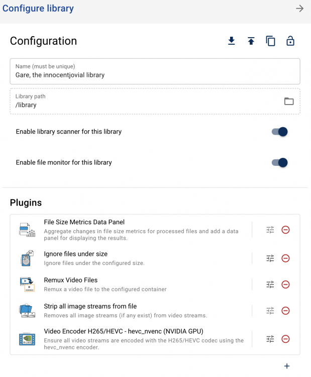Open settings for File Size Metrics plugin

(x=270, y=230)
